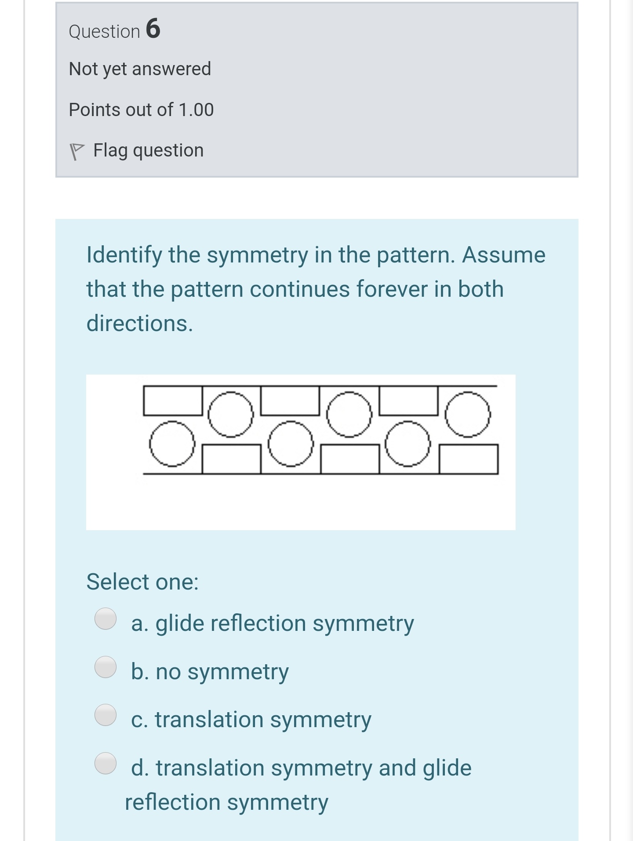This screenshot has height=841, width=633.
Task: Click the 'Not yet answered' status text
Action: (x=140, y=69)
